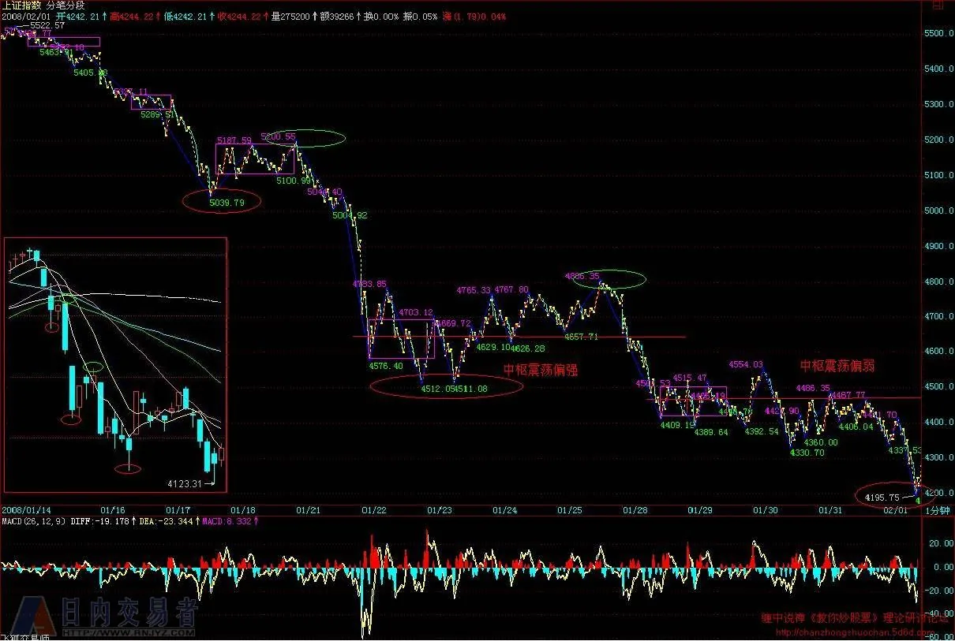Click the MACD:8.332 indicator value
Viewport: 955px width, 641px height.
coord(227,520)
